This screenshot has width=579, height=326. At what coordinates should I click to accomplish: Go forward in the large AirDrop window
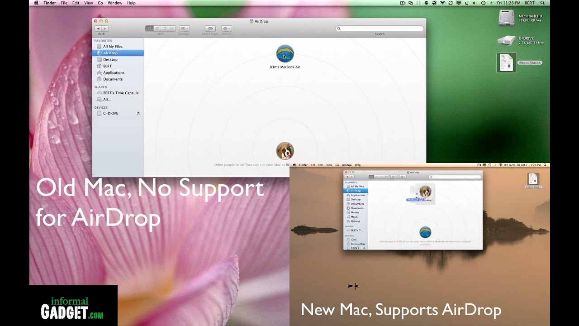click(105, 29)
